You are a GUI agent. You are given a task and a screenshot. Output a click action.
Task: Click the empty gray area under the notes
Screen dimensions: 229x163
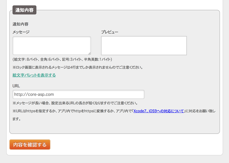pos(115,127)
